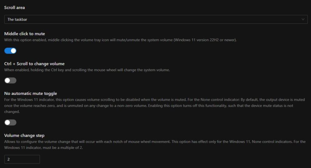This screenshot has width=311, height=168.
Task: Select 'The taskbar' value text in dropdown
Action: point(17,19)
